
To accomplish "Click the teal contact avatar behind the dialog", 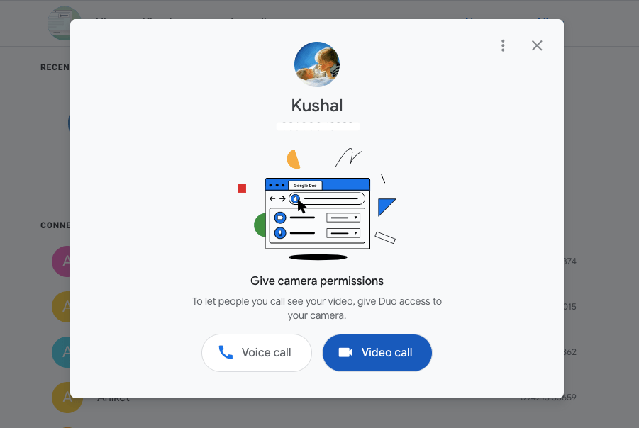I will click(x=61, y=352).
